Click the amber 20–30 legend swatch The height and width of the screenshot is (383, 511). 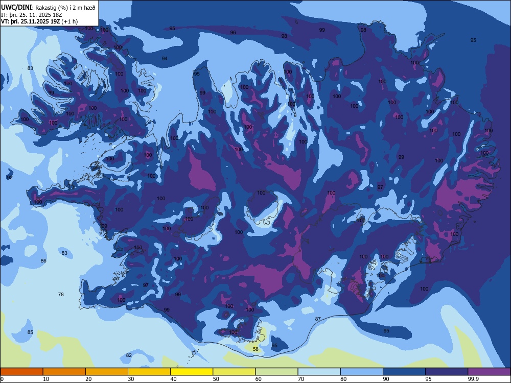pos(107,372)
